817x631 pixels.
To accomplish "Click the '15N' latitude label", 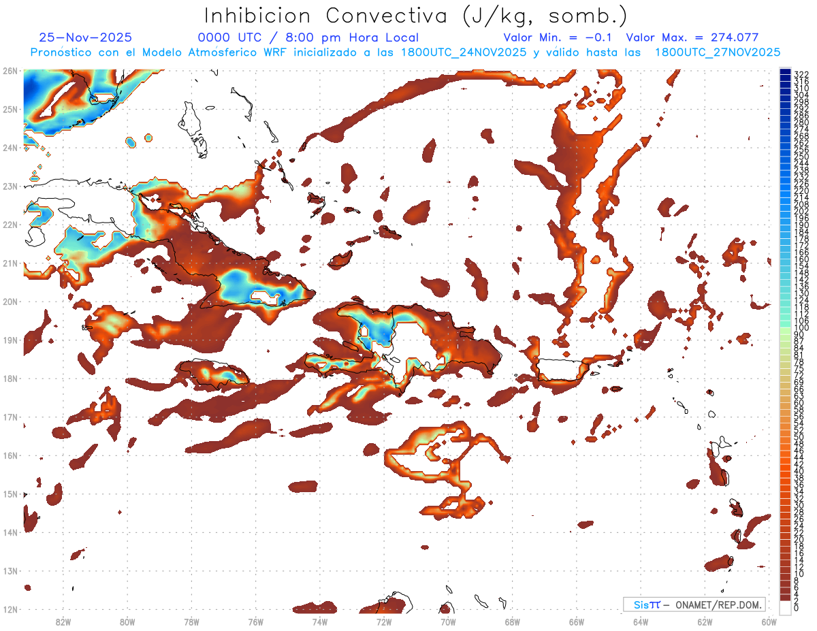I will coord(10,494).
